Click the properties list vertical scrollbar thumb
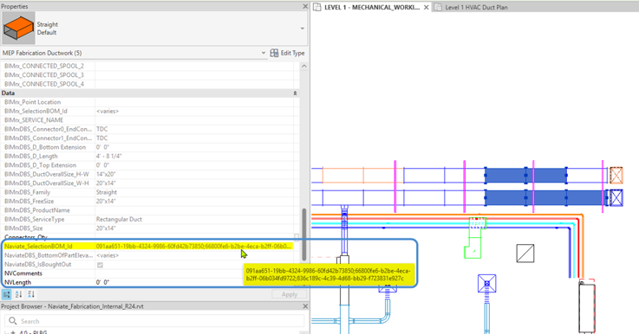The width and height of the screenshot is (639, 334). pyautogui.click(x=303, y=234)
